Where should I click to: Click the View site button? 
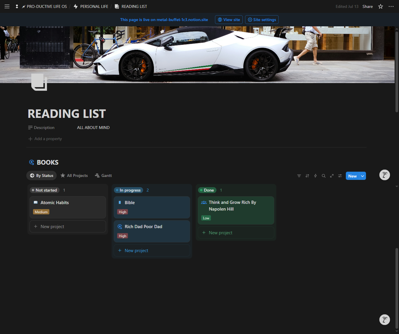click(229, 20)
